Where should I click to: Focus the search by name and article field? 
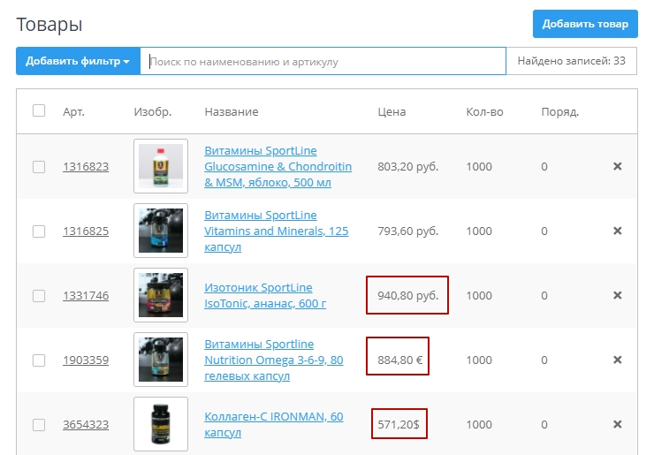[x=323, y=62]
